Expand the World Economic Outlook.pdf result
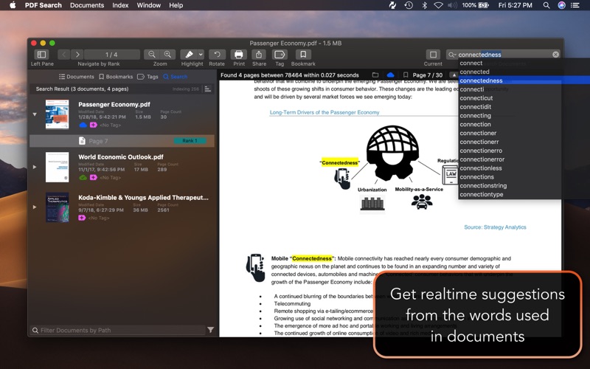Screen dimensions: 590x369 point(34,167)
